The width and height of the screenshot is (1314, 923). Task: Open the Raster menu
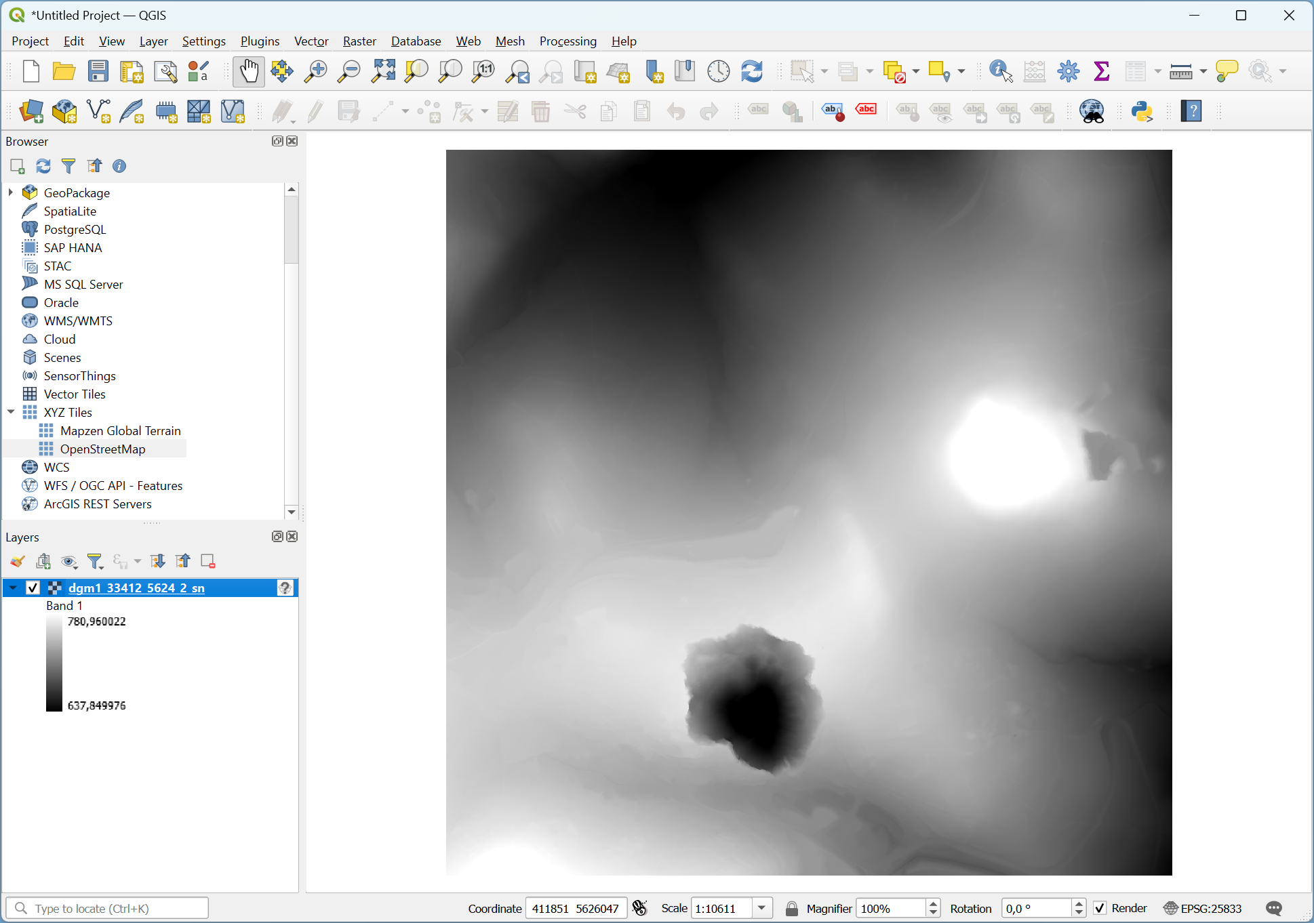pyautogui.click(x=359, y=41)
